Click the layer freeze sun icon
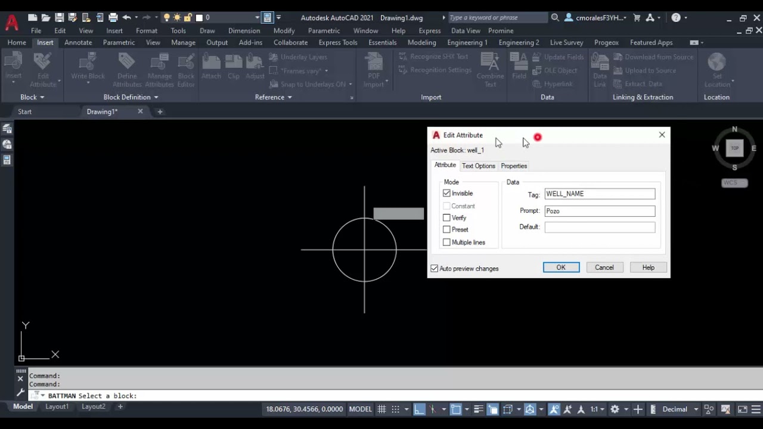Image resolution: width=763 pixels, height=429 pixels. click(x=178, y=18)
